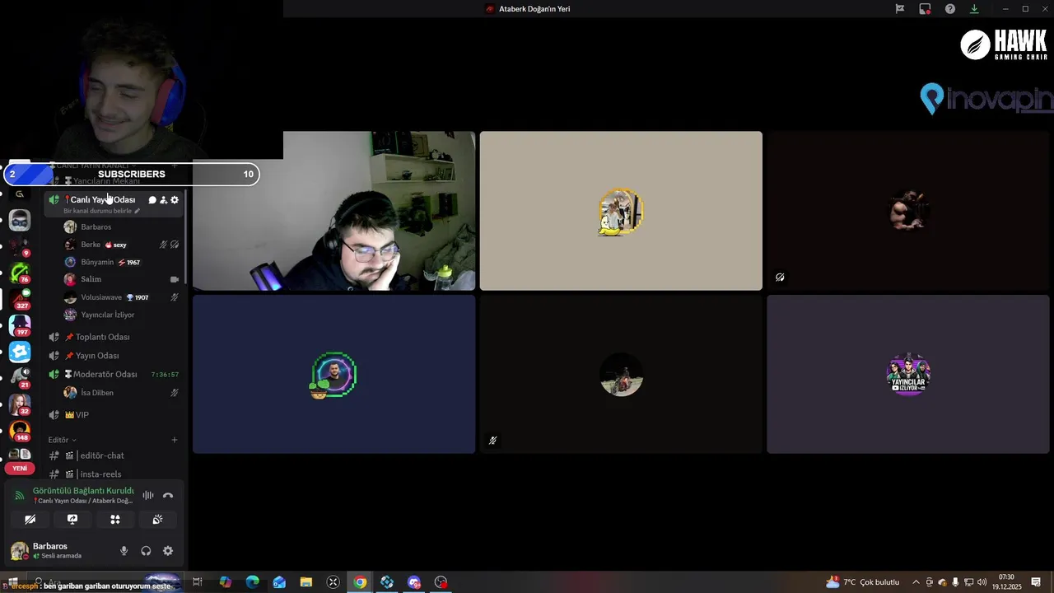This screenshot has width=1054, height=593.
Task: Select the Yayıncılar İzliyor participant tile
Action: pos(908,375)
